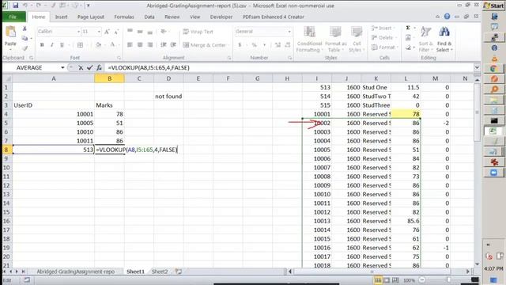Open the number format General dropdown
This screenshot has width=506, height=285.
[x=289, y=32]
